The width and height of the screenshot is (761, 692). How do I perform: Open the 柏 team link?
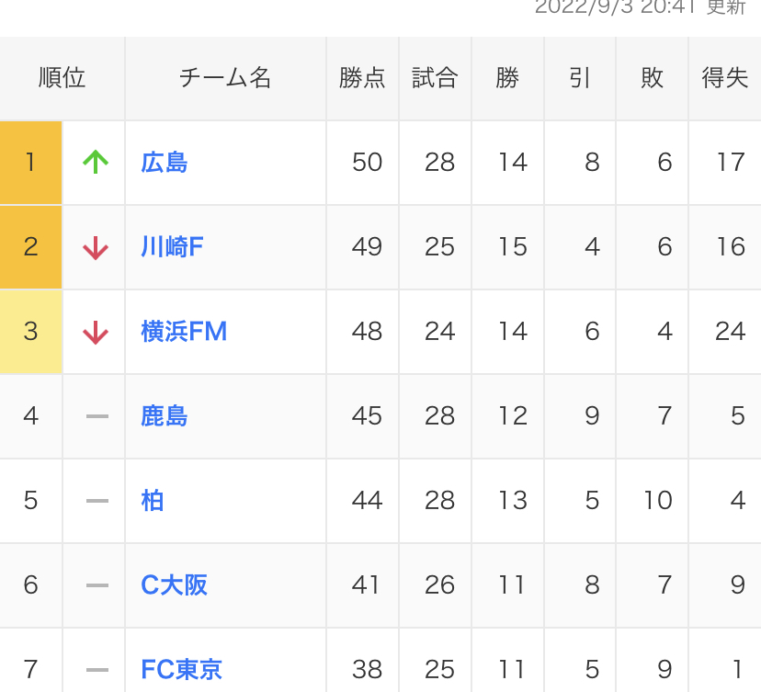[x=153, y=501]
